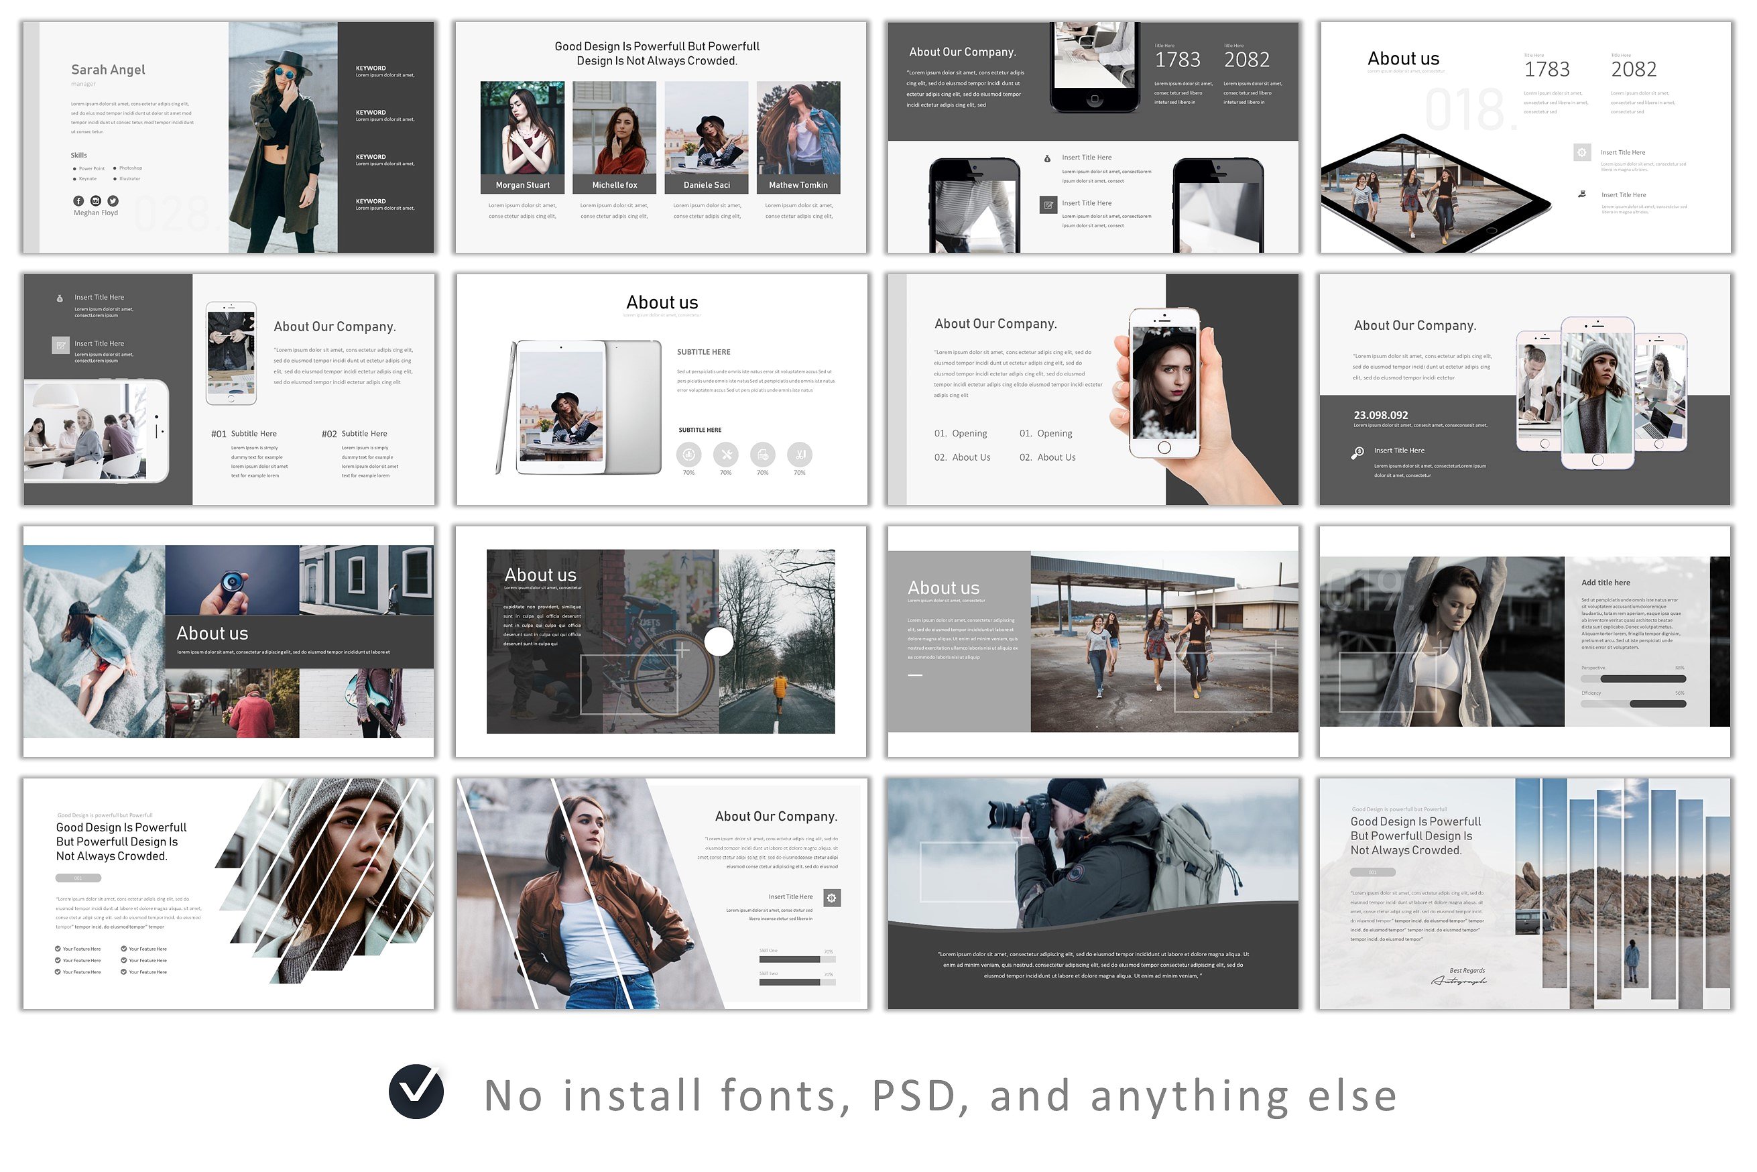Screen dimensions: 1757x1172
Task: Click the Facebook icon under Skills
Action: (78, 201)
